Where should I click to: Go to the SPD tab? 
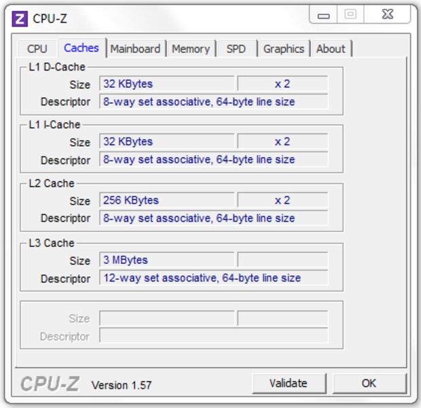click(x=236, y=49)
